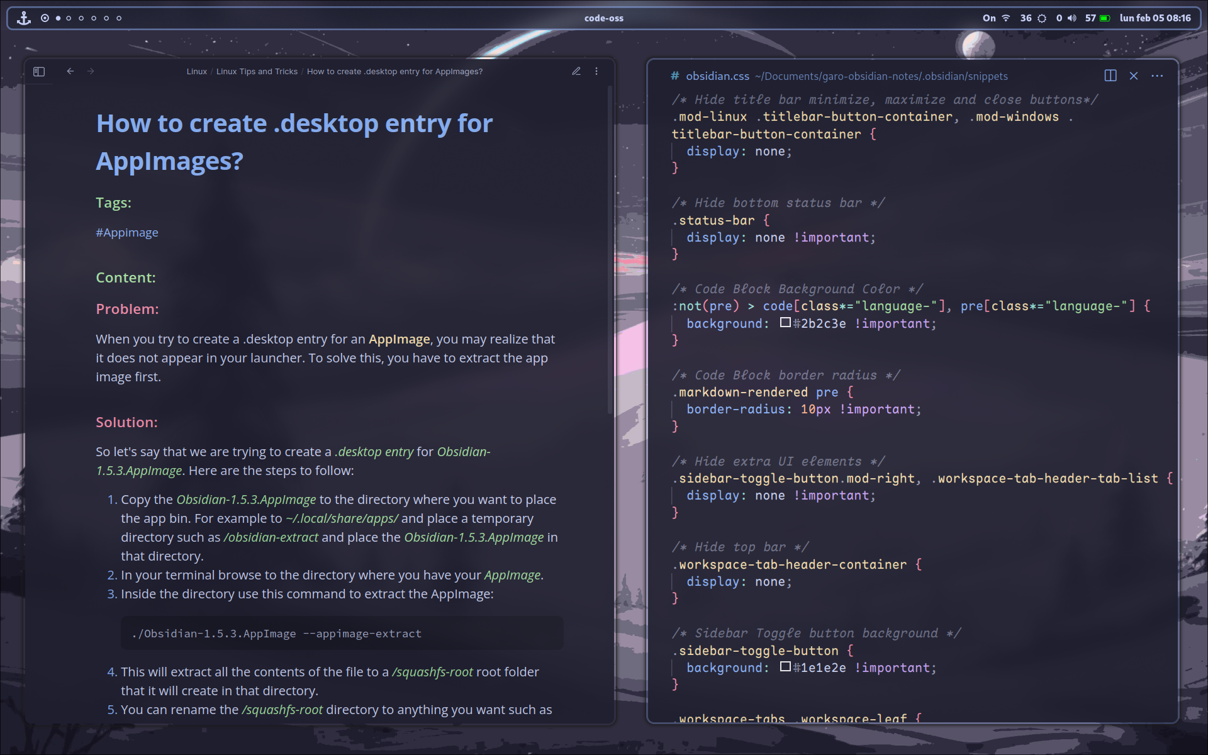1208x755 pixels.
Task: Open color picker for #1e1e2e swatch
Action: [785, 667]
